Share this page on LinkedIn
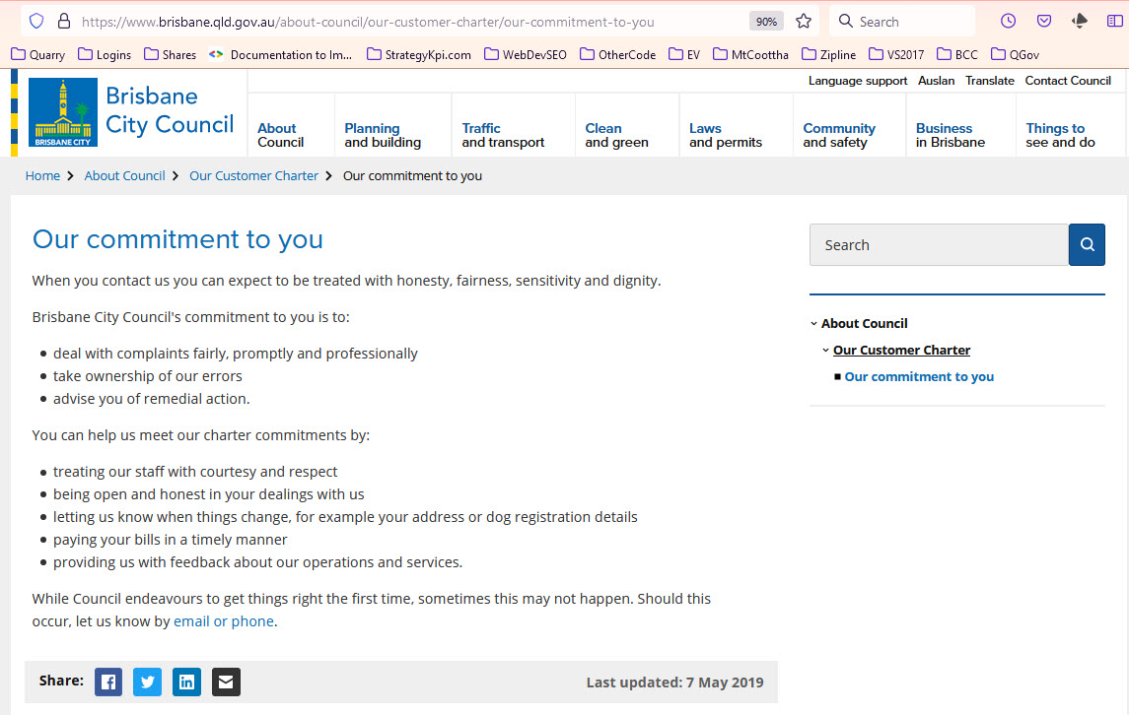Viewport: 1129px width, 715px height. [x=186, y=682]
